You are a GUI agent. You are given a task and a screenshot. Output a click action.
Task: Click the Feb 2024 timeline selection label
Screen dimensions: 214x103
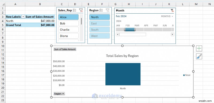pyautogui.click(x=121, y=16)
